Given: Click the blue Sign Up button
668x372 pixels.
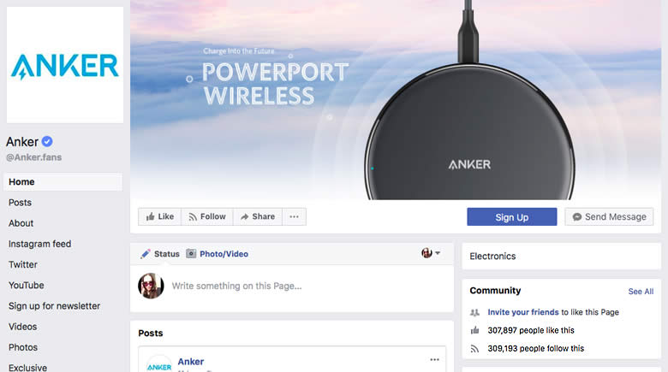Looking at the screenshot, I should [x=511, y=216].
